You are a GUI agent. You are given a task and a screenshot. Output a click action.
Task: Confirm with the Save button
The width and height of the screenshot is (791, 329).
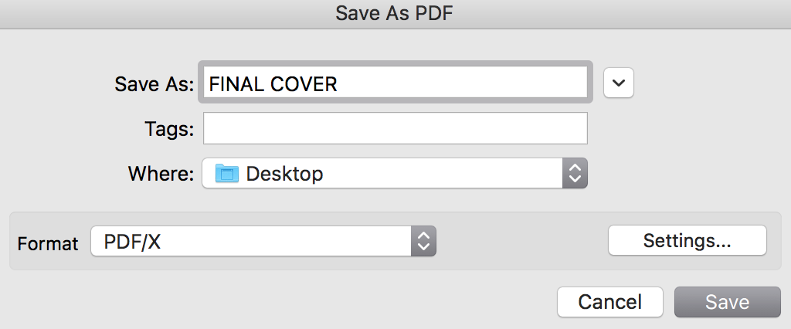[x=727, y=302]
